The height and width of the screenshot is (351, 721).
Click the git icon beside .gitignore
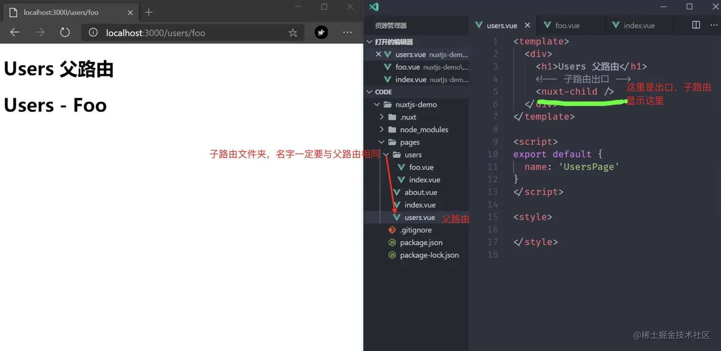(392, 230)
